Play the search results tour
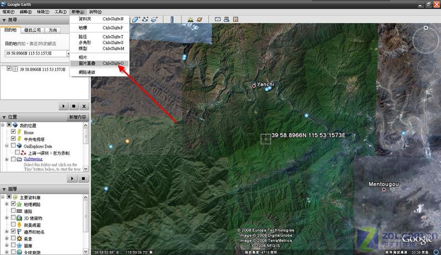 [63, 106]
